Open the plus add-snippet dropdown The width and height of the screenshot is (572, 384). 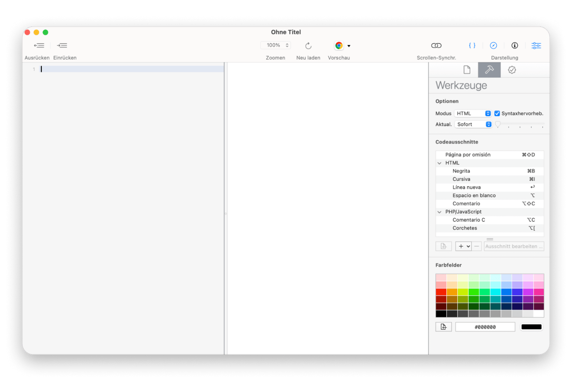point(463,246)
